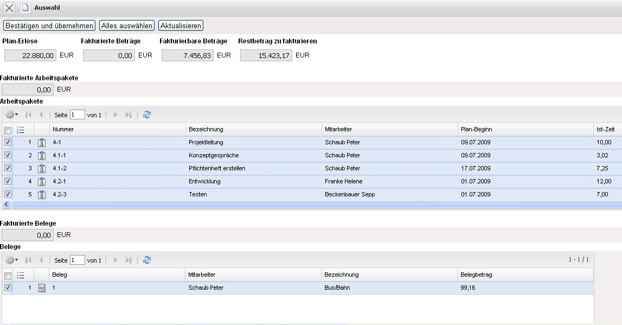
Task: Click document icon next to Auswahl title
Action: coord(25,8)
